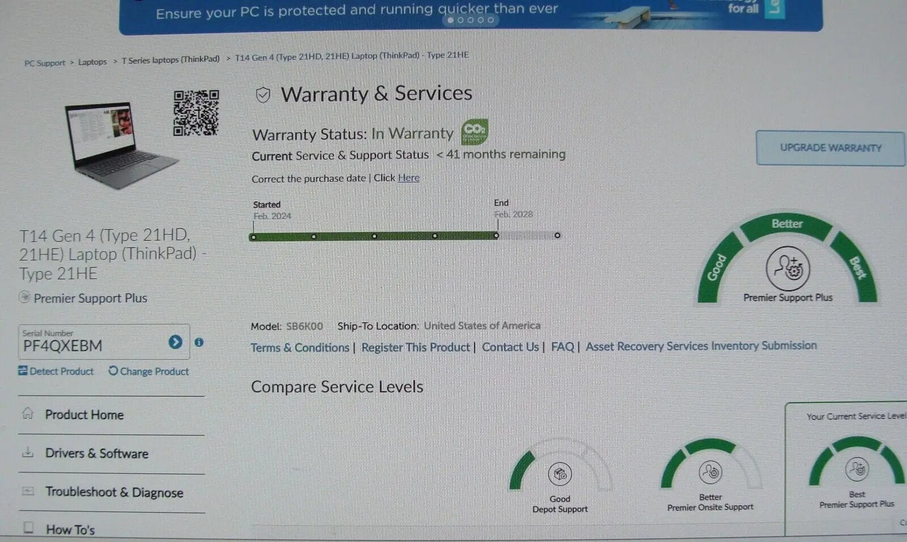Image resolution: width=907 pixels, height=542 pixels.
Task: Click the green CO2 offset badge
Action: point(474,132)
